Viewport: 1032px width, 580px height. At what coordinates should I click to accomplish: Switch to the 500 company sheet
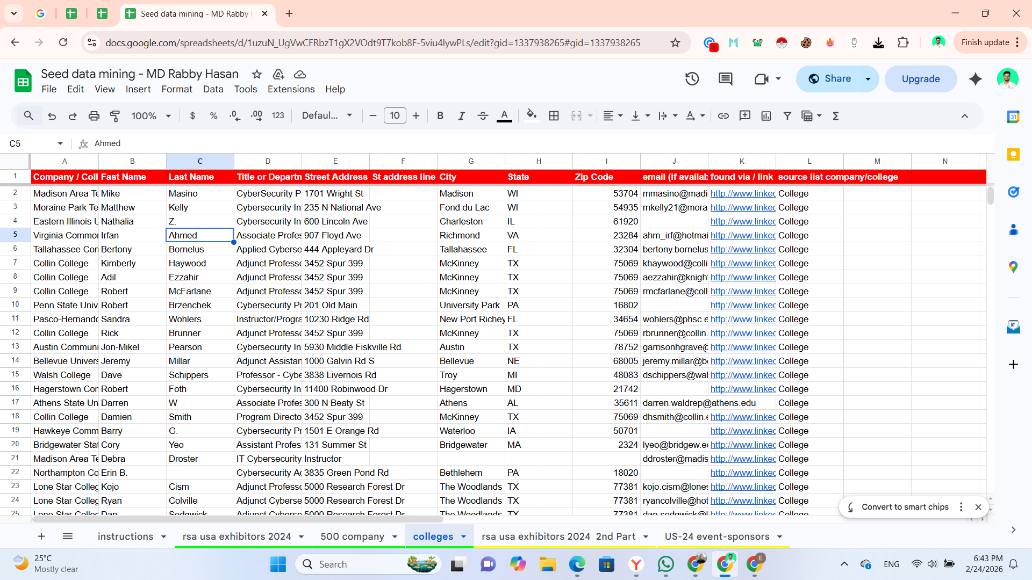[x=352, y=536]
